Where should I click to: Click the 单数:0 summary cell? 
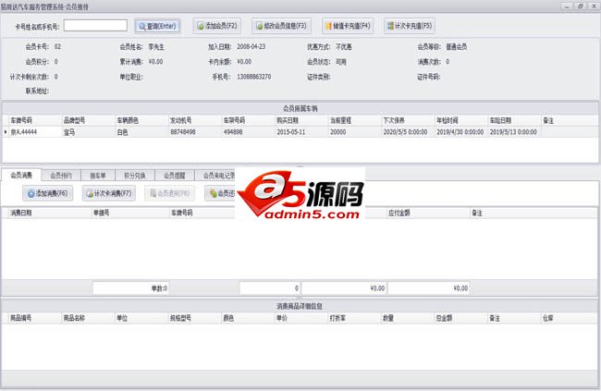pos(130,288)
